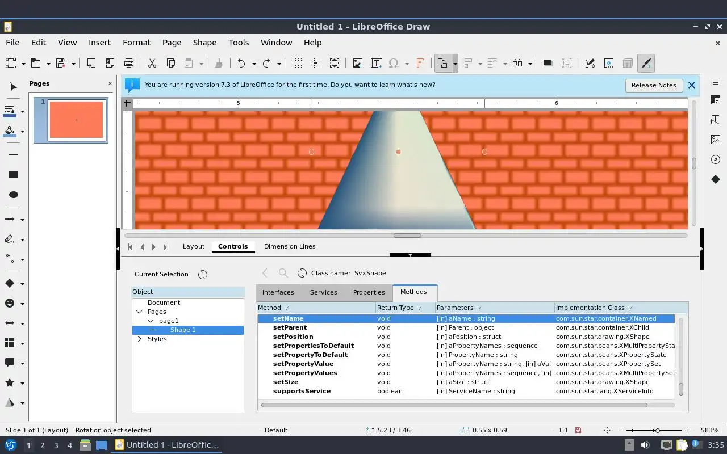Toggle the Display Grid button

pyautogui.click(x=296, y=63)
